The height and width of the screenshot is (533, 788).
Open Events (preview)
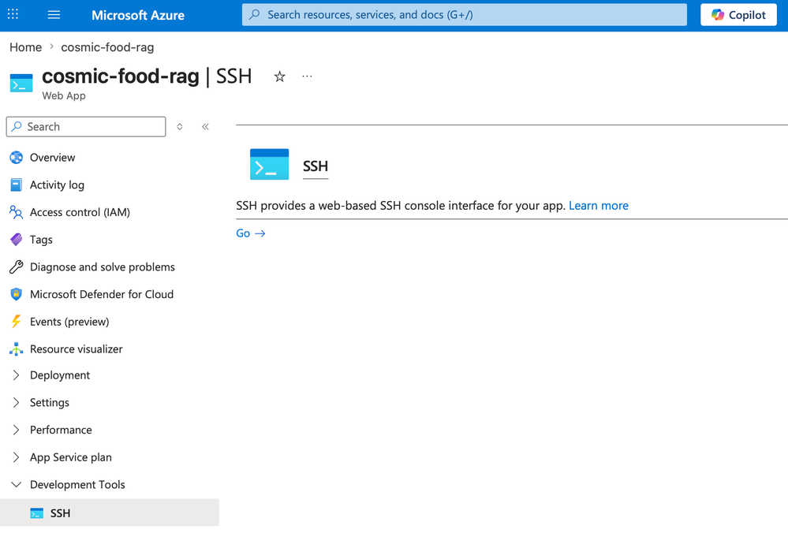coord(69,322)
